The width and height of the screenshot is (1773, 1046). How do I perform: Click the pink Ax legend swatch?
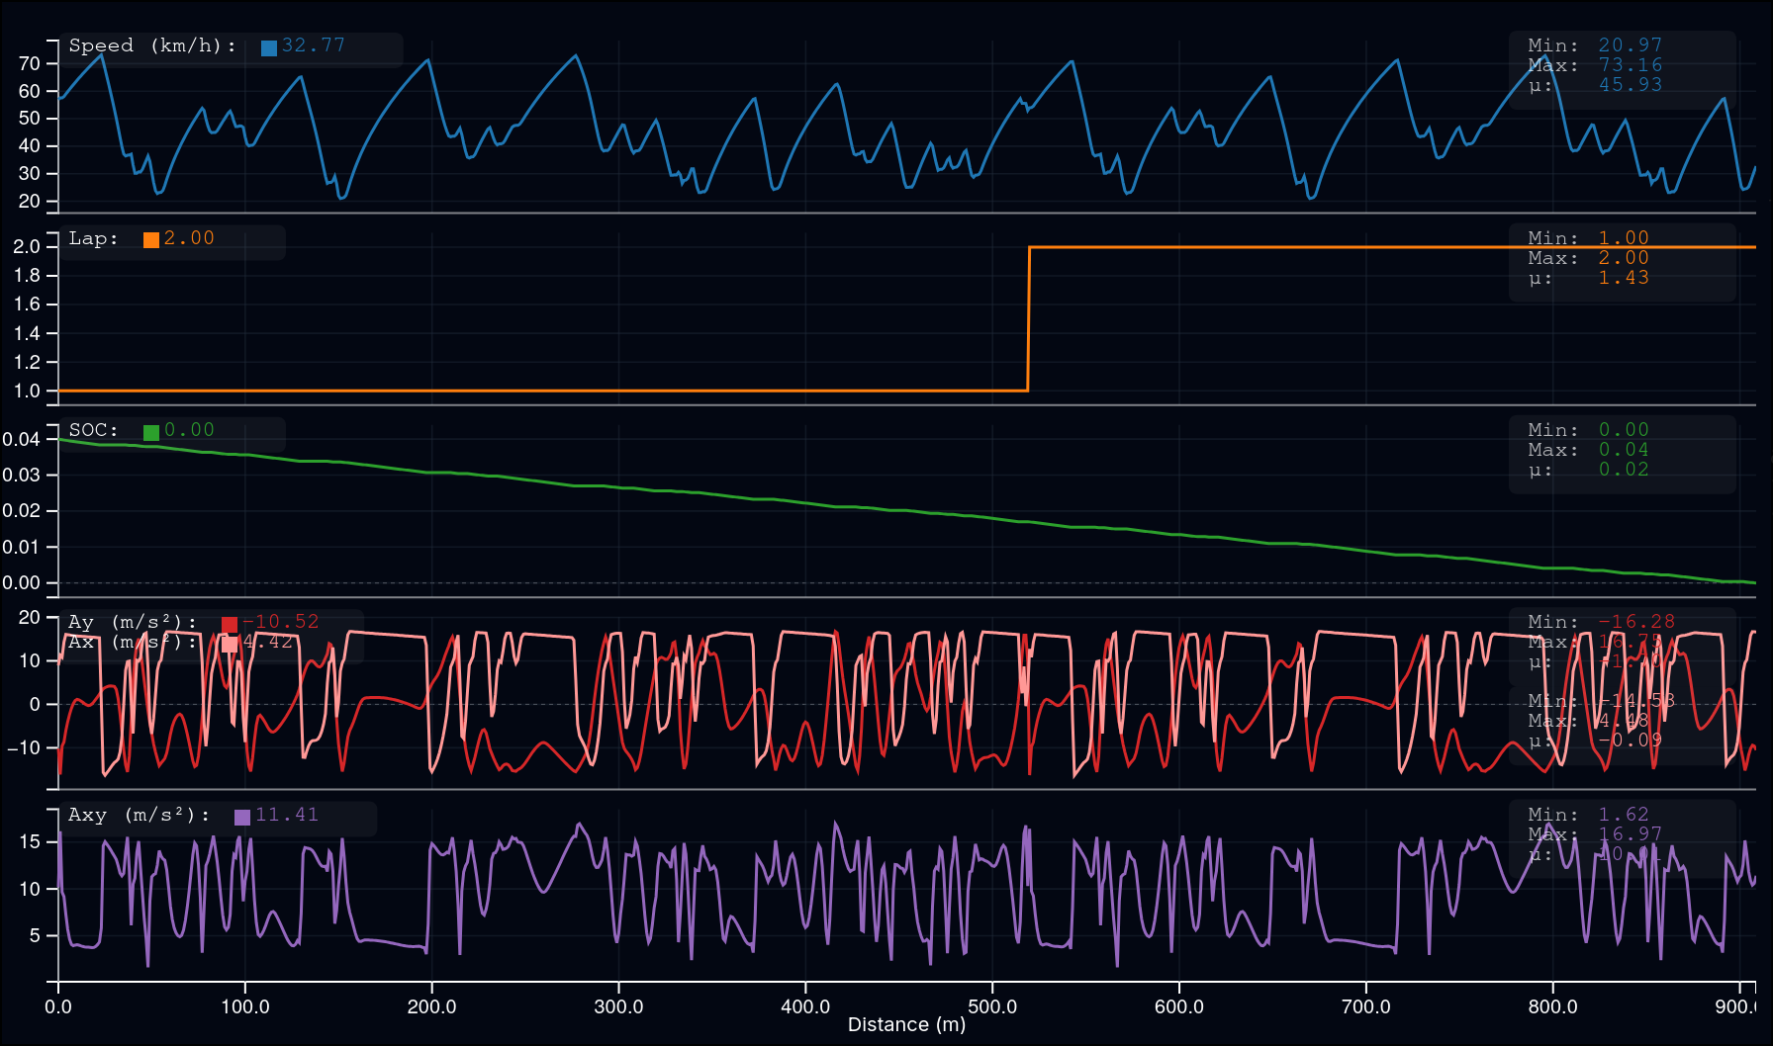pyautogui.click(x=230, y=644)
